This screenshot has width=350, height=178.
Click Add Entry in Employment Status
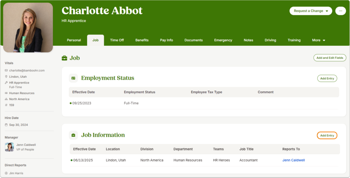click(327, 78)
